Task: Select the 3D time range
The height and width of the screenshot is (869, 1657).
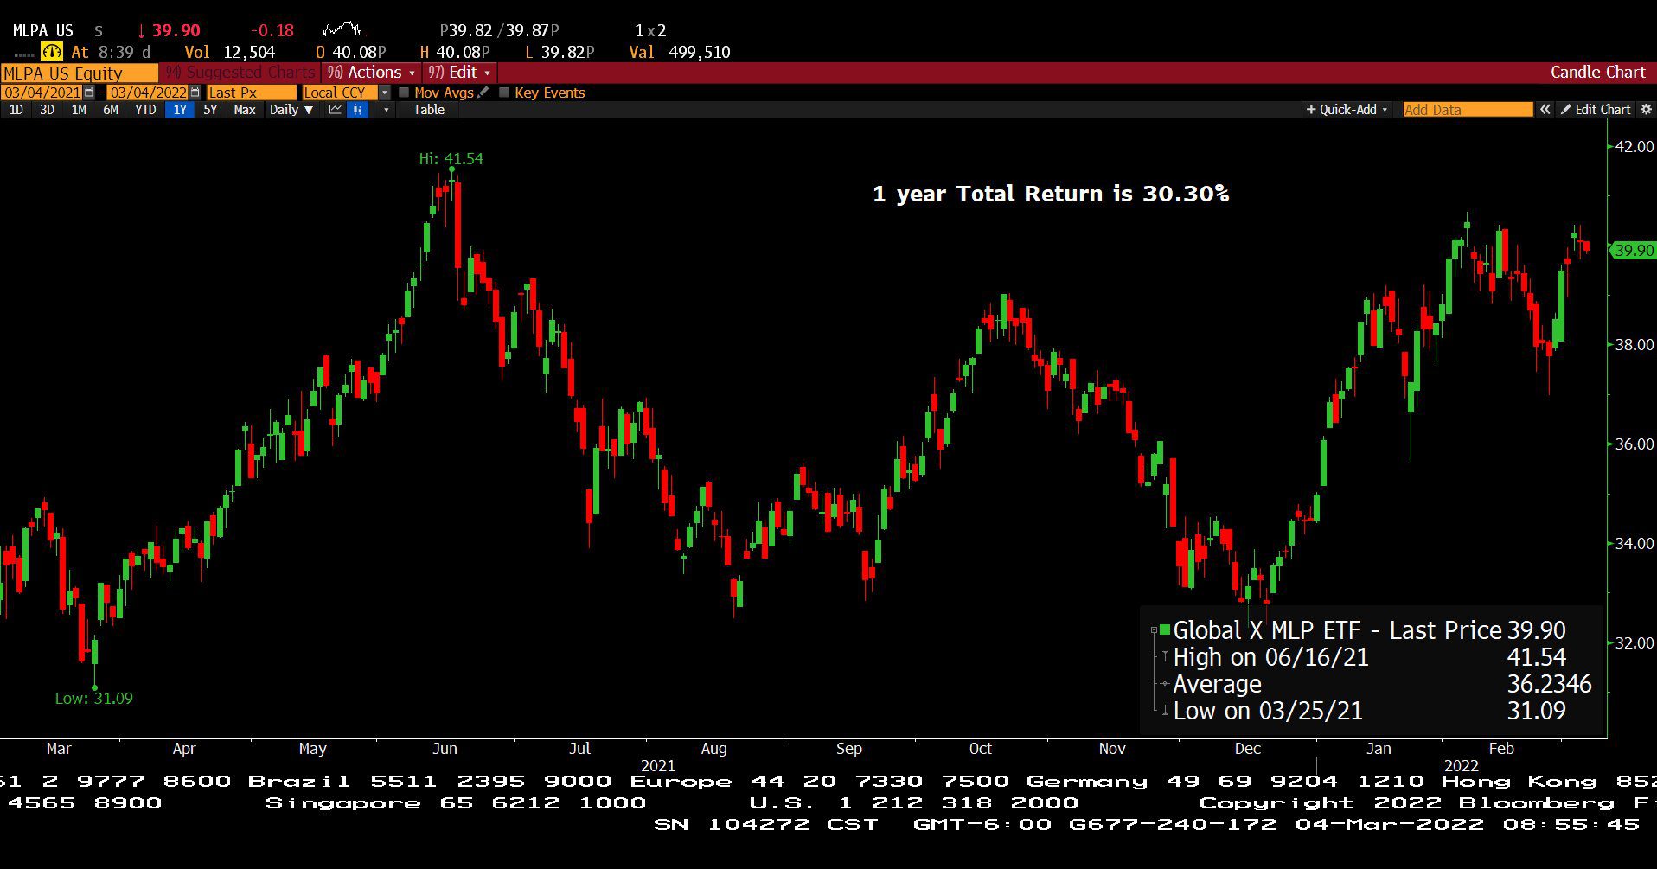Action: point(47,110)
